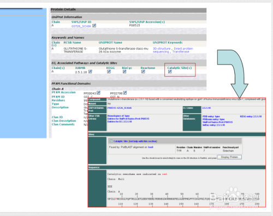Open the EC Class 2.5.1.18 link
The height and width of the screenshot is (216, 273).
tap(206, 108)
